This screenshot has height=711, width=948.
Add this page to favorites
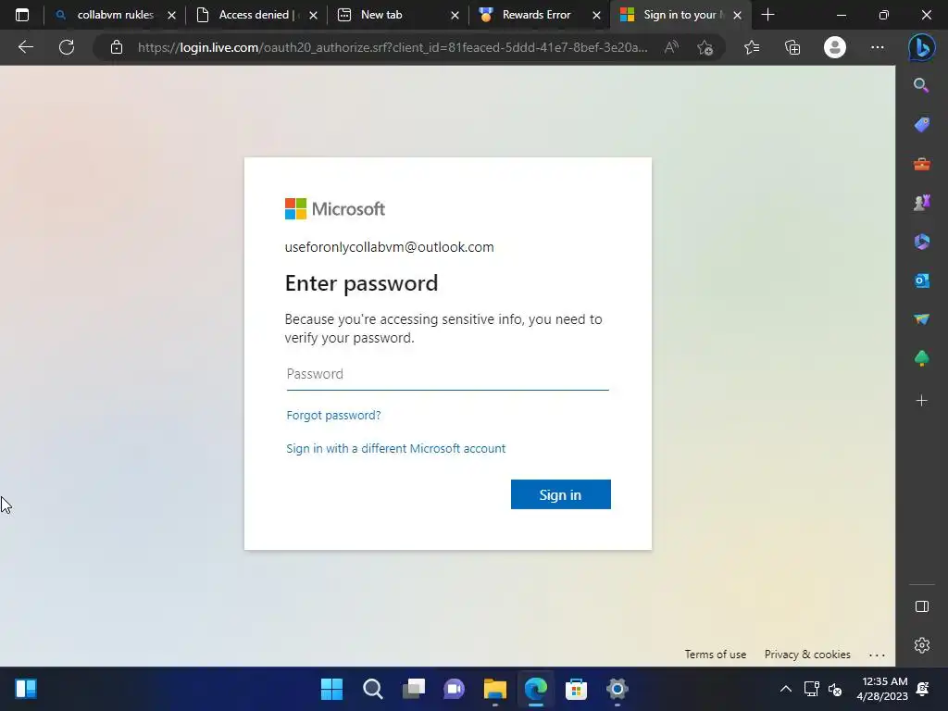(x=705, y=47)
